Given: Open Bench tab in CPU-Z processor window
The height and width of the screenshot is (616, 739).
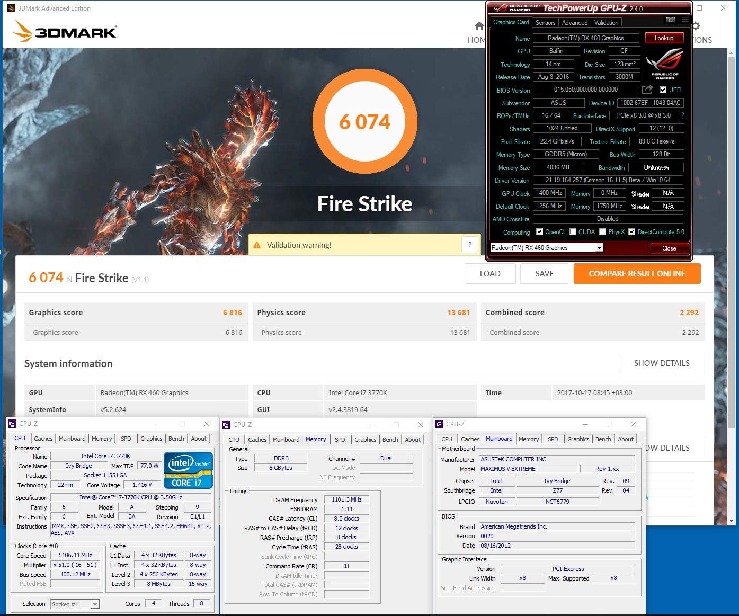Looking at the screenshot, I should tap(176, 439).
